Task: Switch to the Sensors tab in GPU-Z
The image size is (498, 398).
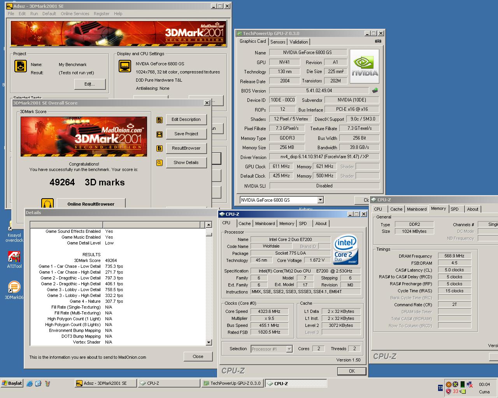Action: coord(278,42)
